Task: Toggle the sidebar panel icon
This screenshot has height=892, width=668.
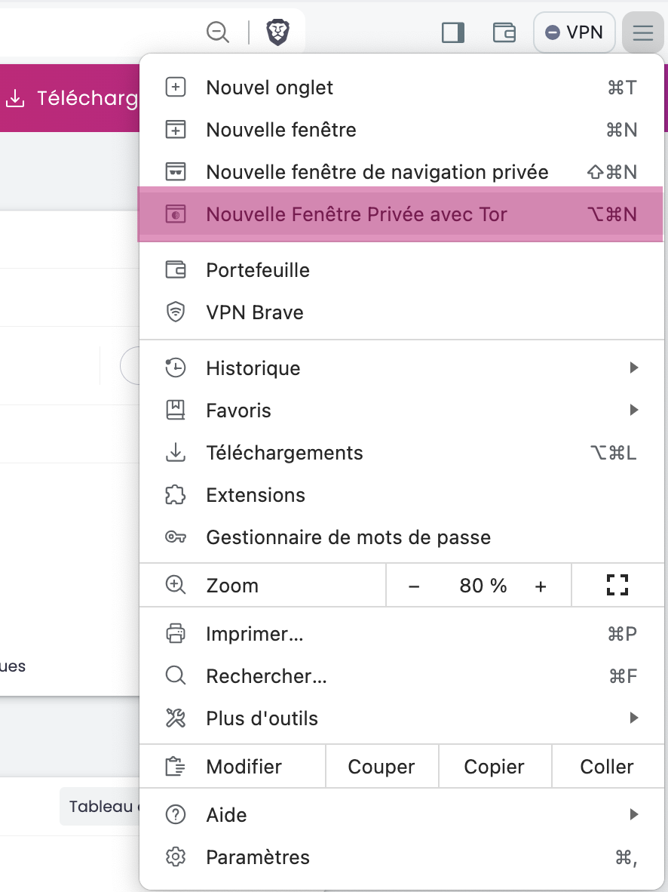Action: coord(453,32)
